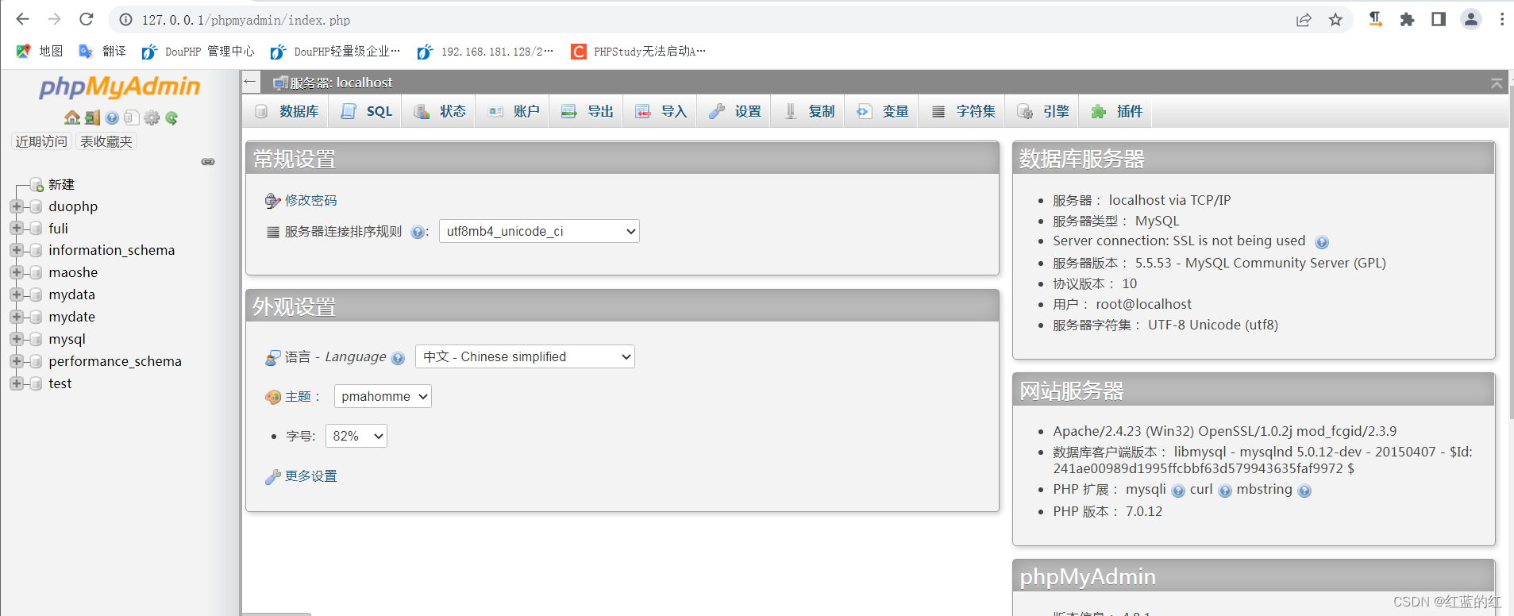Open MySQL documentation pages icon in sidebar
1514x616 pixels.
132,117
